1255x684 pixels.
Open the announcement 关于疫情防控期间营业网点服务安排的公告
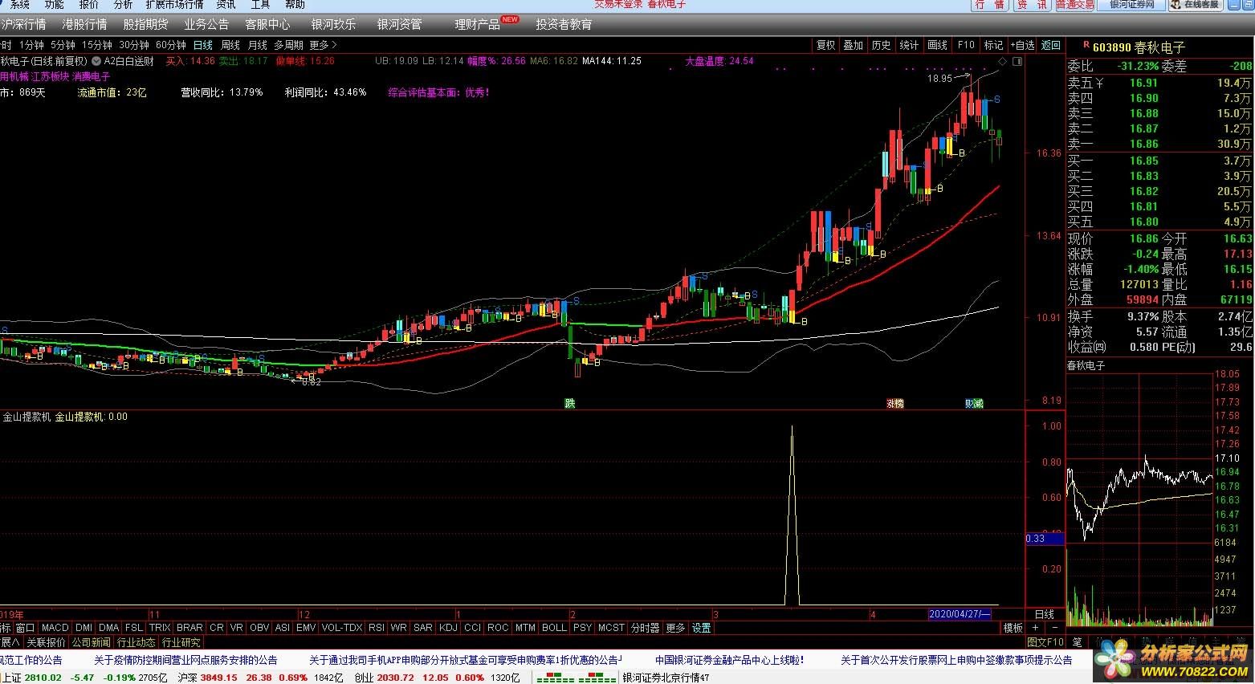click(185, 660)
